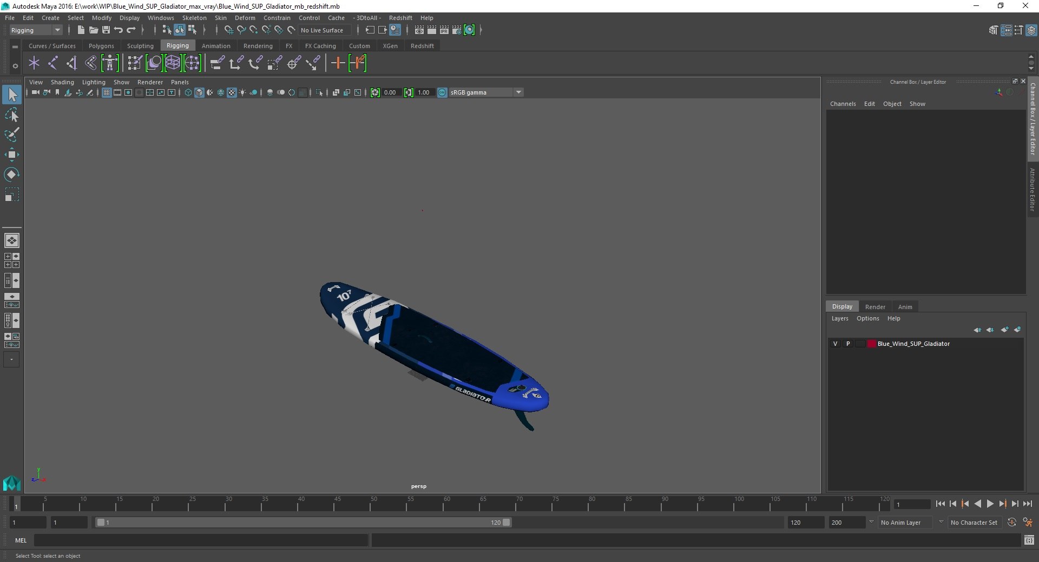Select the Rotate tool in toolbox

(x=12, y=175)
